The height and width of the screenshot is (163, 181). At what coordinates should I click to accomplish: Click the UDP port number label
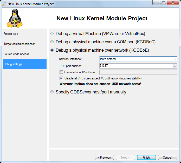click(70, 66)
